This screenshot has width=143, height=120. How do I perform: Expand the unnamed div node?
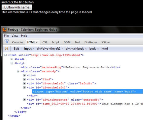tap(24, 75)
